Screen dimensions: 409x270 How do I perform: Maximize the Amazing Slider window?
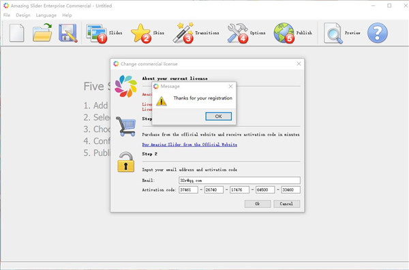point(389,5)
